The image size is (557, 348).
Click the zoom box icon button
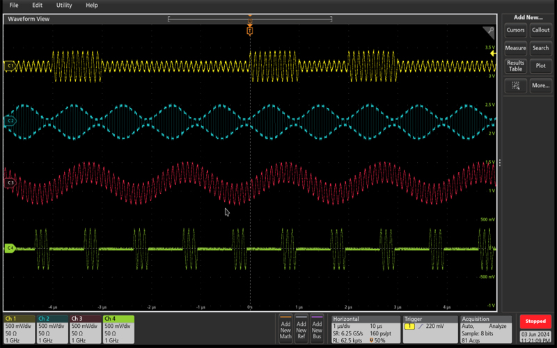tap(515, 86)
